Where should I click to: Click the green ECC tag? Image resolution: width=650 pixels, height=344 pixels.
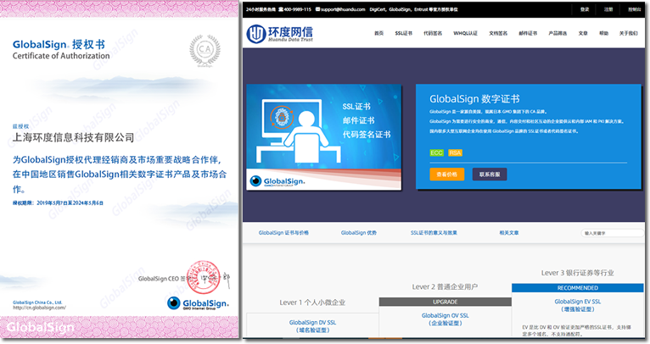[x=436, y=153]
